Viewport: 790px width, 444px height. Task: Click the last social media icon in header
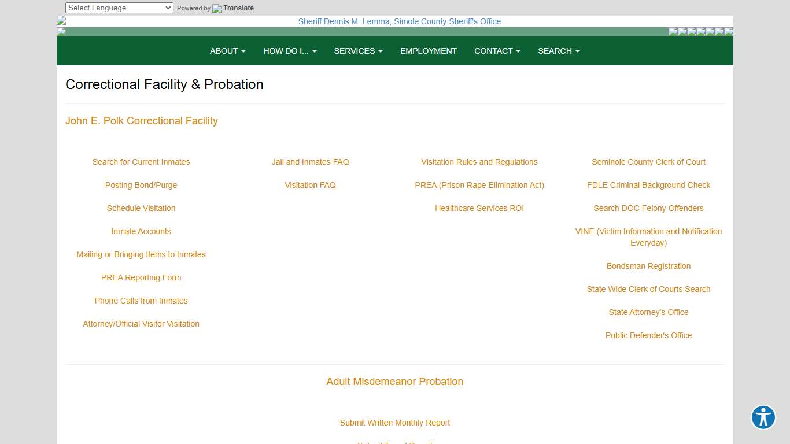click(x=728, y=32)
